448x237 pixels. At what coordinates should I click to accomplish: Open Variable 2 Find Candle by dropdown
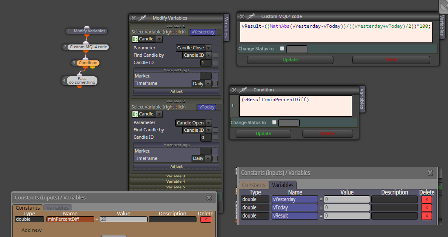click(x=209, y=130)
